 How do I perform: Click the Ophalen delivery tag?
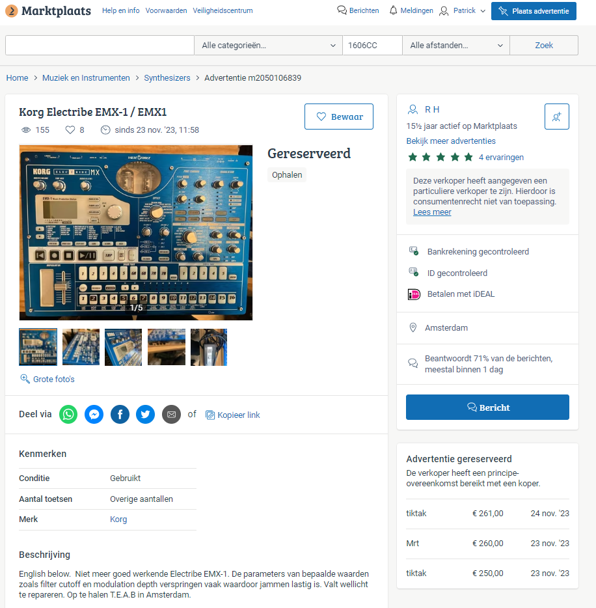coord(287,175)
